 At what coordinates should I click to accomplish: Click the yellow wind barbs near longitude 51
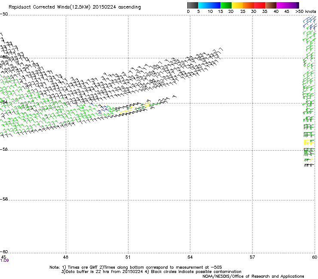pos(127,109)
